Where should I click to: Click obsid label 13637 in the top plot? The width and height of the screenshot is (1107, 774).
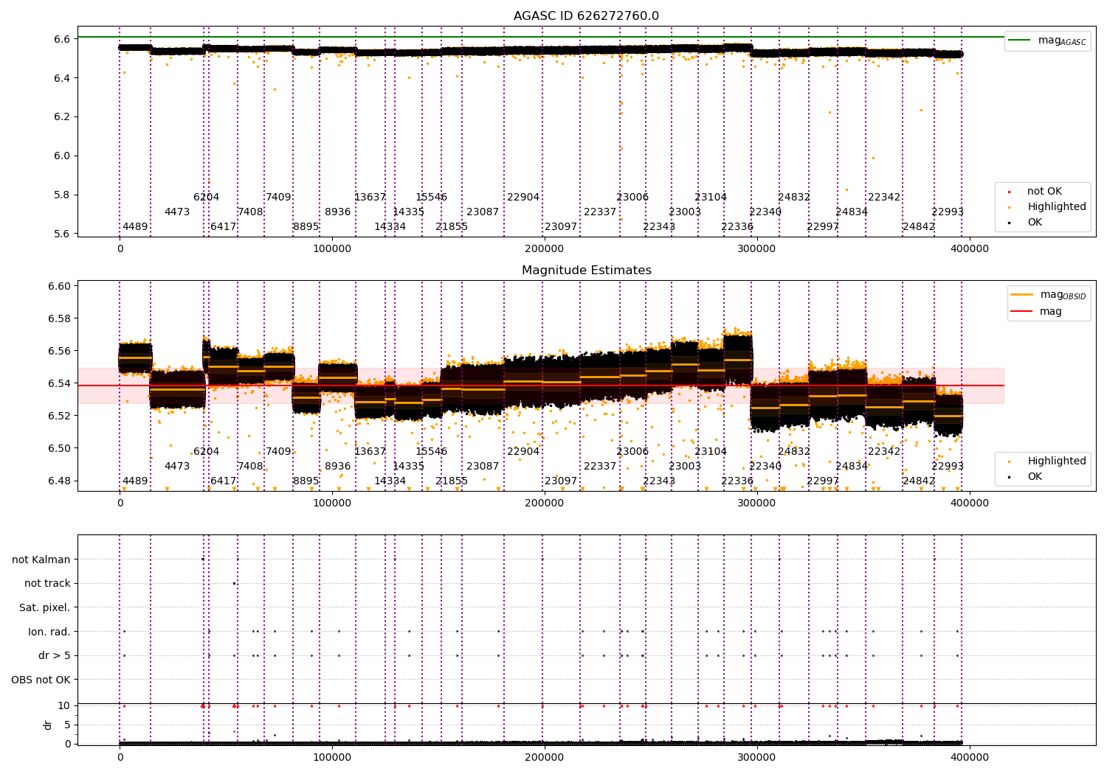click(x=370, y=198)
